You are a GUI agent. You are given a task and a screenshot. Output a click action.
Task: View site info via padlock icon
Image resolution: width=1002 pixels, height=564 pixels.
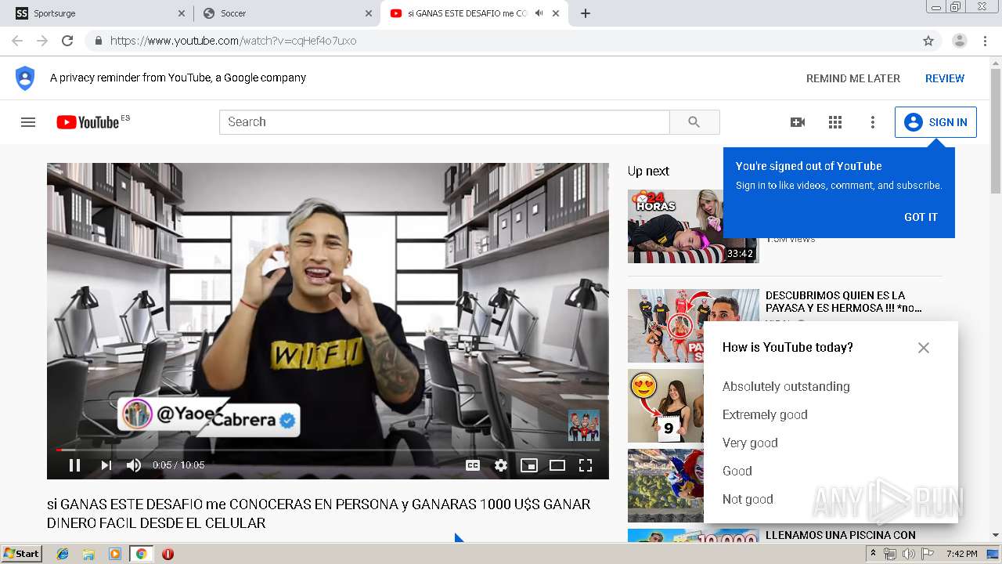click(x=99, y=41)
